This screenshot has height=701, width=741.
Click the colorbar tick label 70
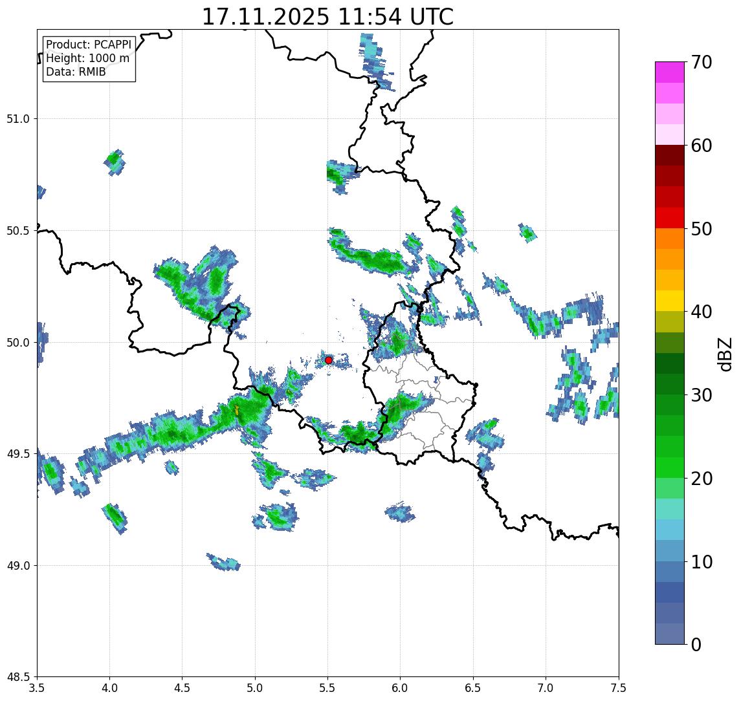pos(702,62)
